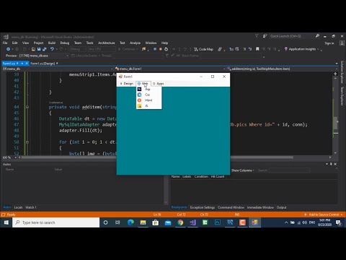Image resolution: width=346 pixels, height=260 pixels.
Task: Open Google Chrome from the taskbar
Action: point(180,222)
